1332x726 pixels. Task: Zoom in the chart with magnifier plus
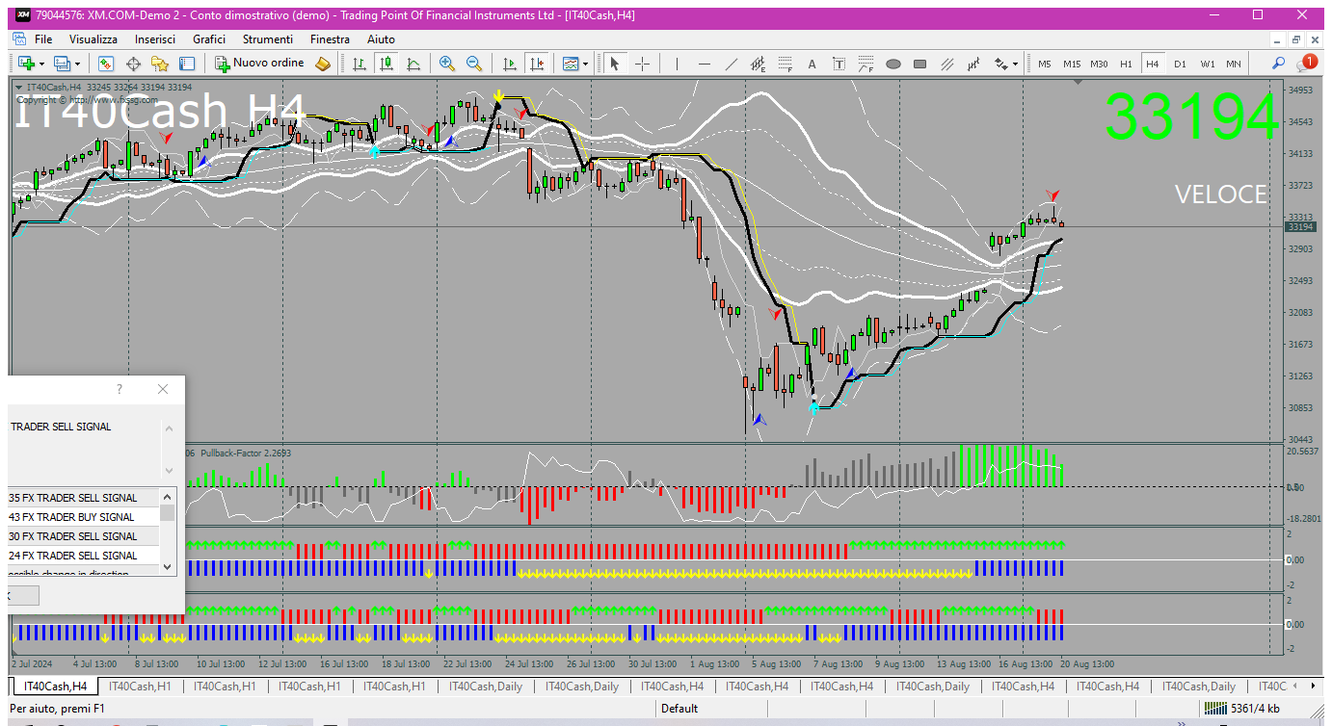coord(447,64)
